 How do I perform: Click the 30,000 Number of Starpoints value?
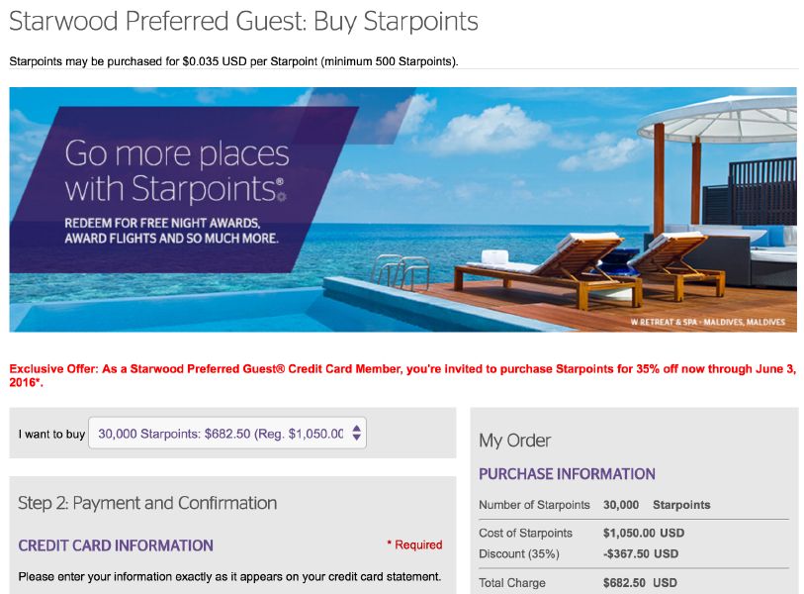(621, 505)
